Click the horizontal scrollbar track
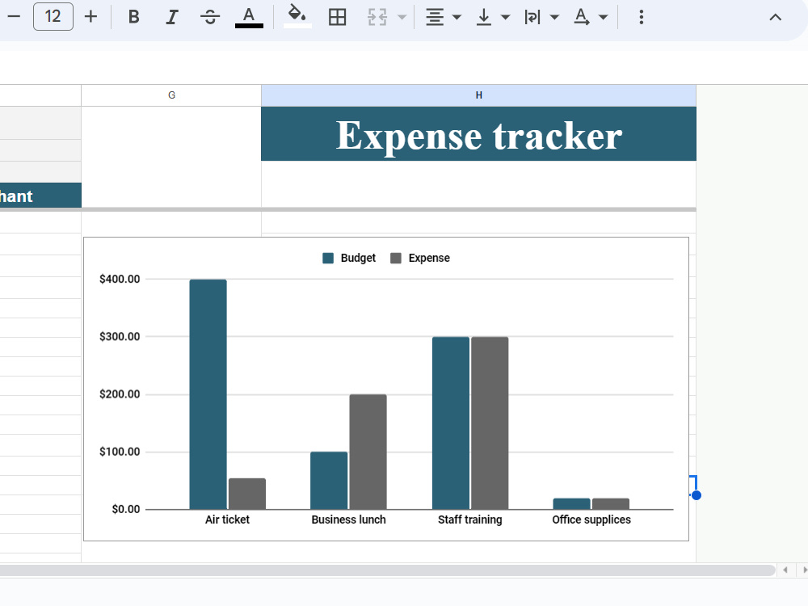Image resolution: width=808 pixels, height=606 pixels. pos(386,570)
